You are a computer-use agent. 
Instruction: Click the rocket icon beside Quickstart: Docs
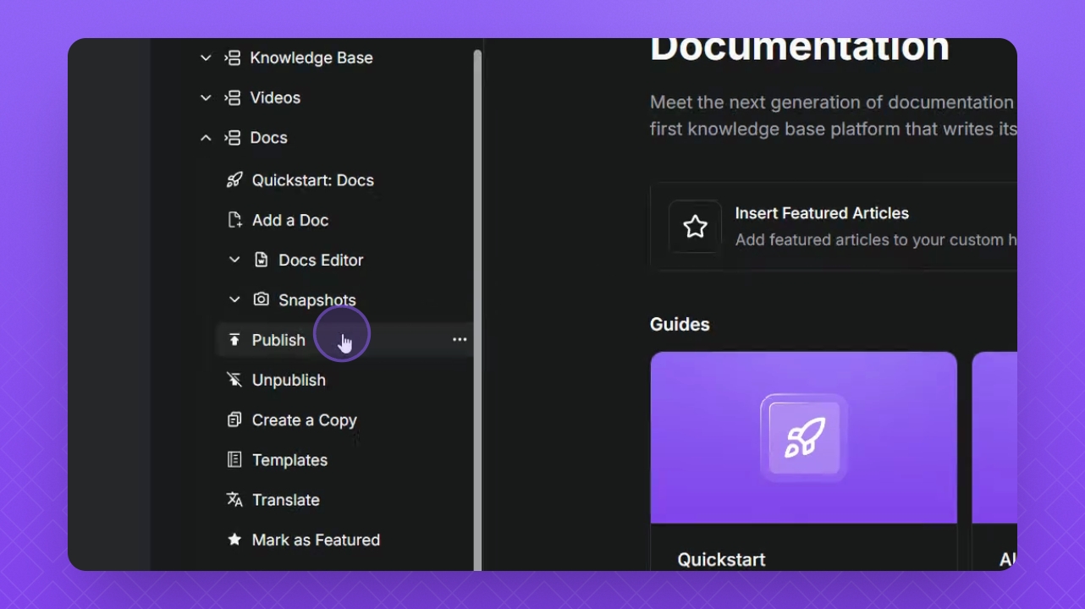point(234,179)
